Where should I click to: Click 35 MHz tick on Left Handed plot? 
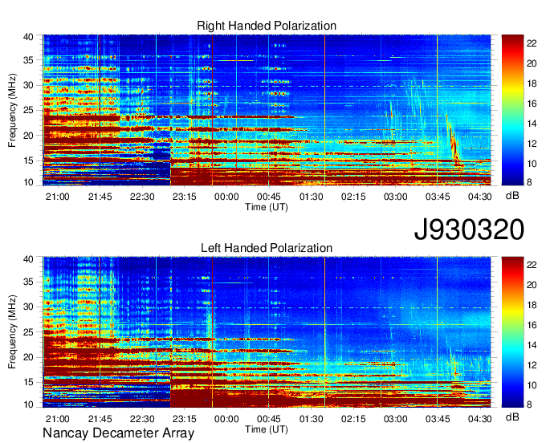point(28,282)
